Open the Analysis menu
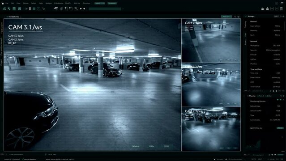Screen dimensions: 286x161 48,3
